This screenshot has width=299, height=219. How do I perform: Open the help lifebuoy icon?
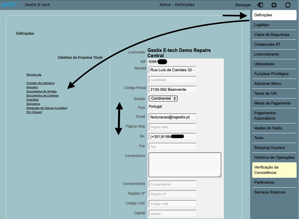[x=274, y=5]
